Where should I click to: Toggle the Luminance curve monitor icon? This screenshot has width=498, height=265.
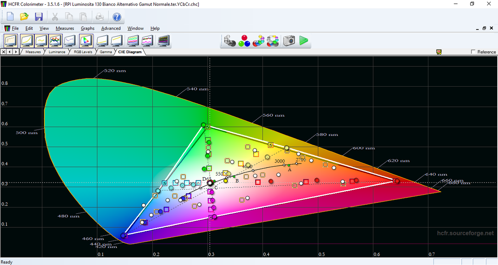27,40
